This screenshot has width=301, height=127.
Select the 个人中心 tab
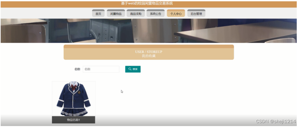pyautogui.click(x=176, y=13)
